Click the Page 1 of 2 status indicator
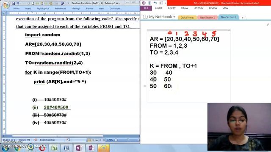The width and height of the screenshot is (271, 152). [9, 140]
